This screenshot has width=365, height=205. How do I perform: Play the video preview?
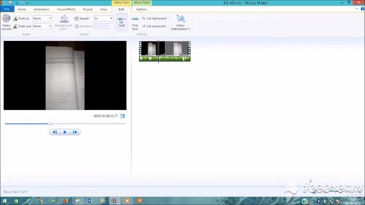tap(65, 132)
